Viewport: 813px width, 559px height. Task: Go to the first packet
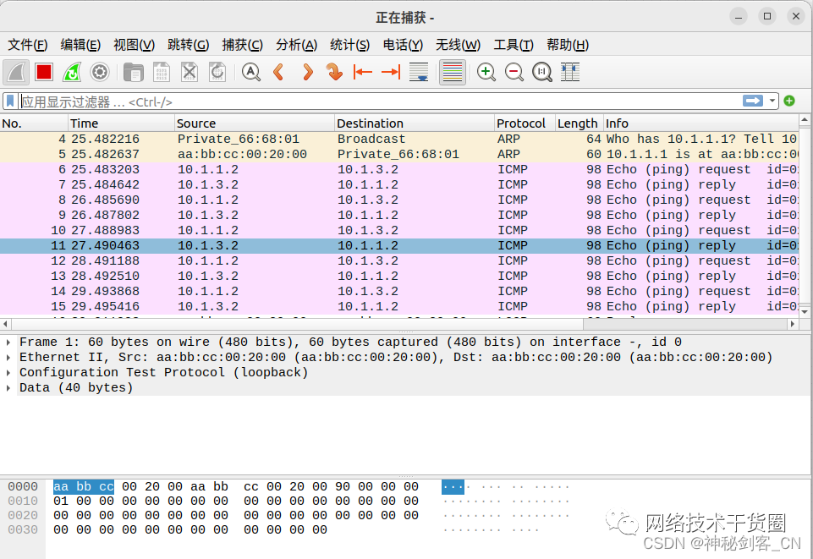click(362, 72)
